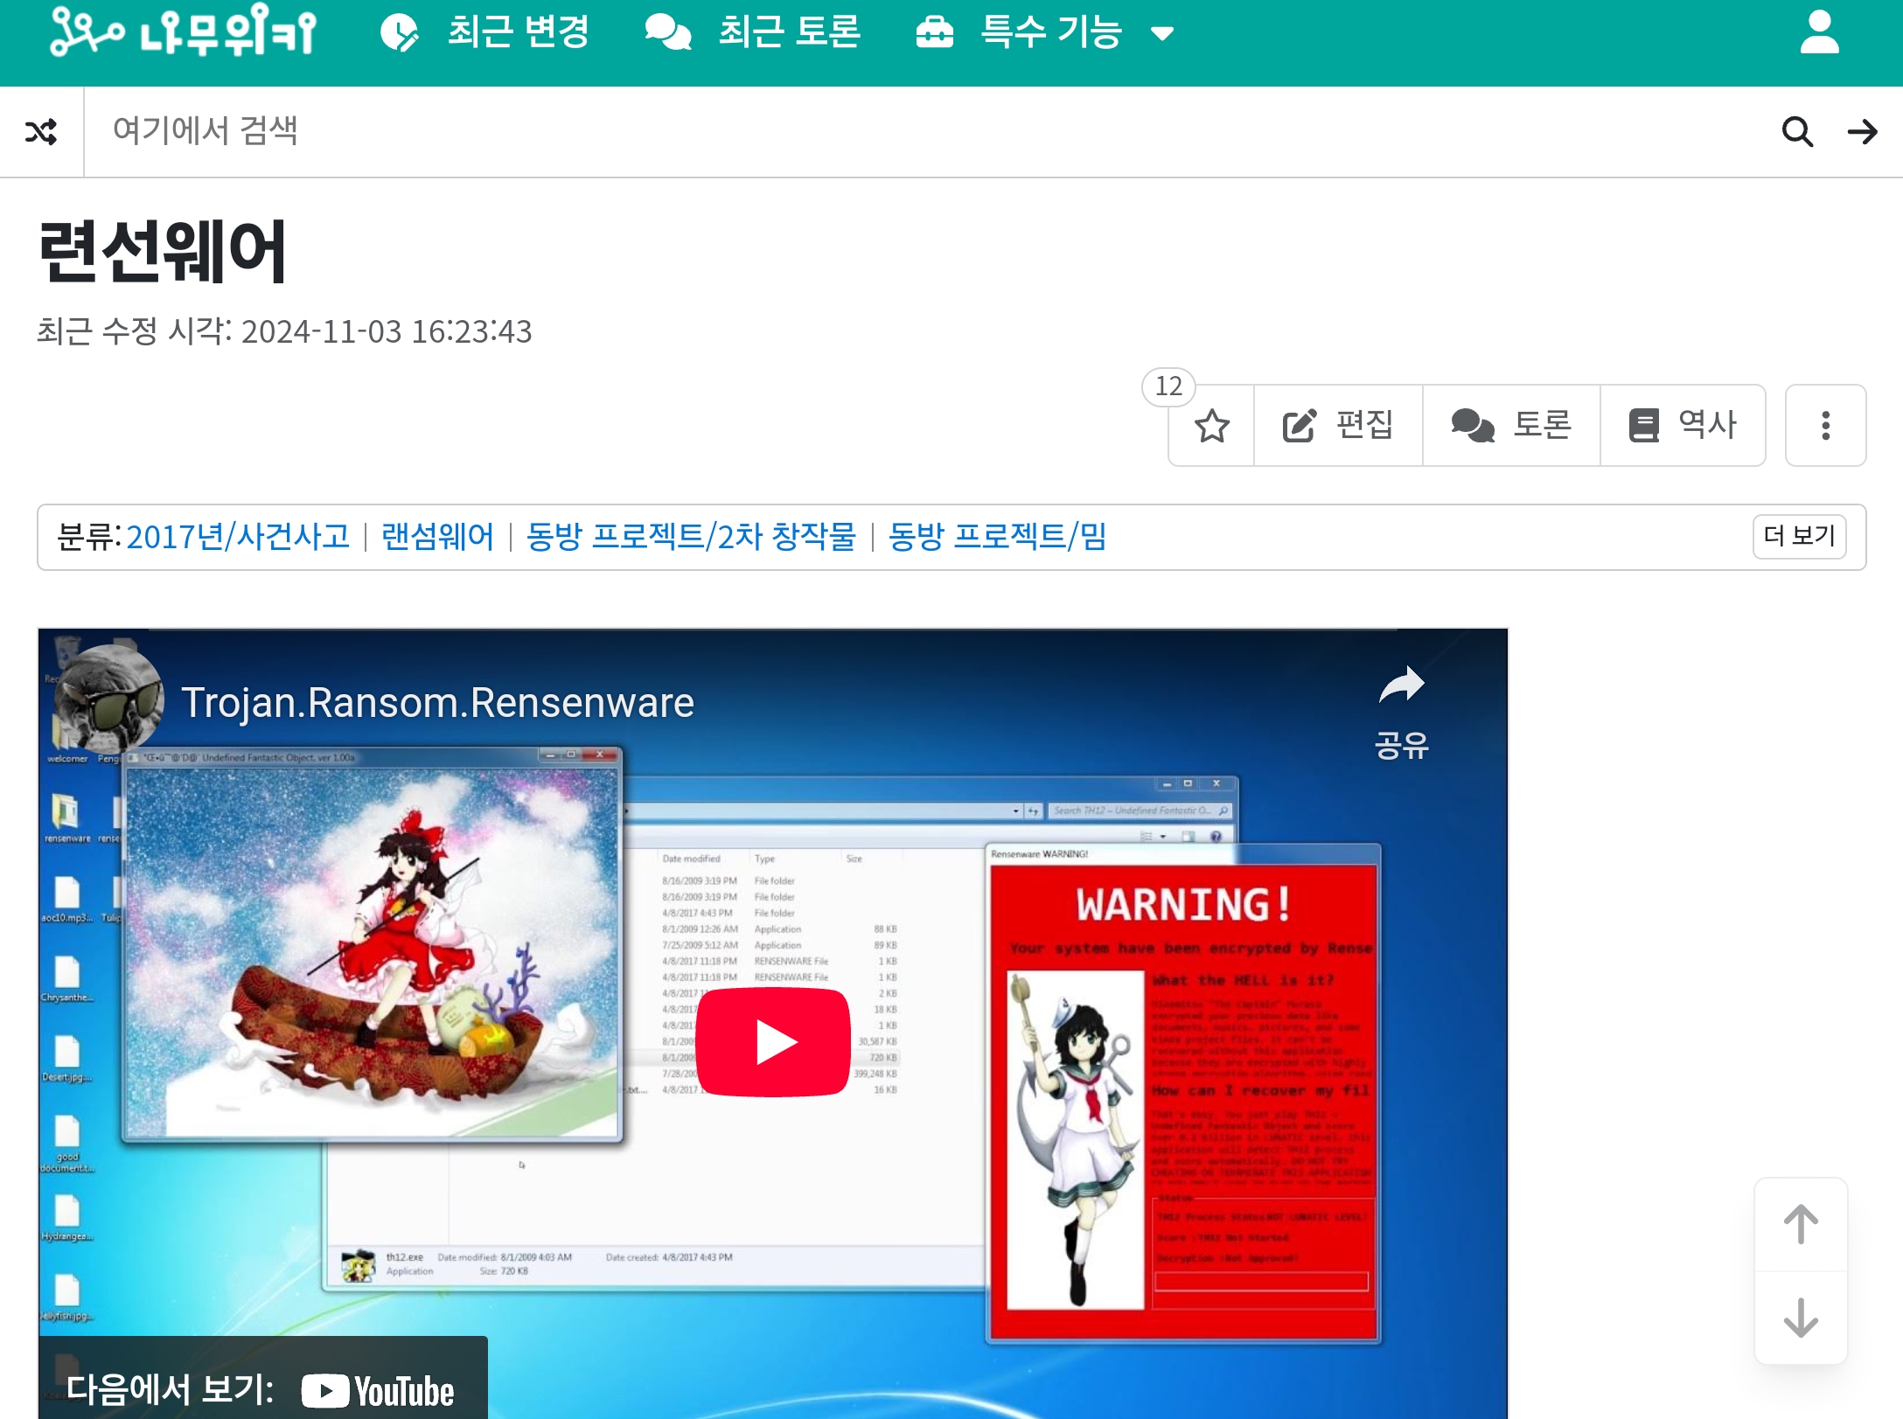
Task: Open 최근 변경 in the top menu
Action: click(485, 33)
